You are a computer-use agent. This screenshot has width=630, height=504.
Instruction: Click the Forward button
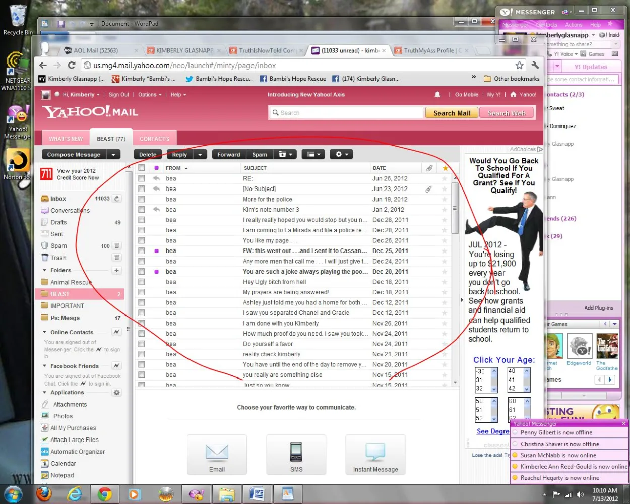(229, 155)
